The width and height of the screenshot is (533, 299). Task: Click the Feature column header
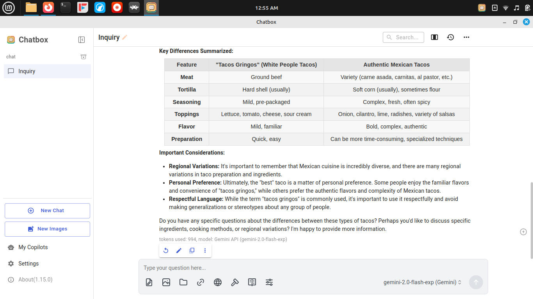187,65
